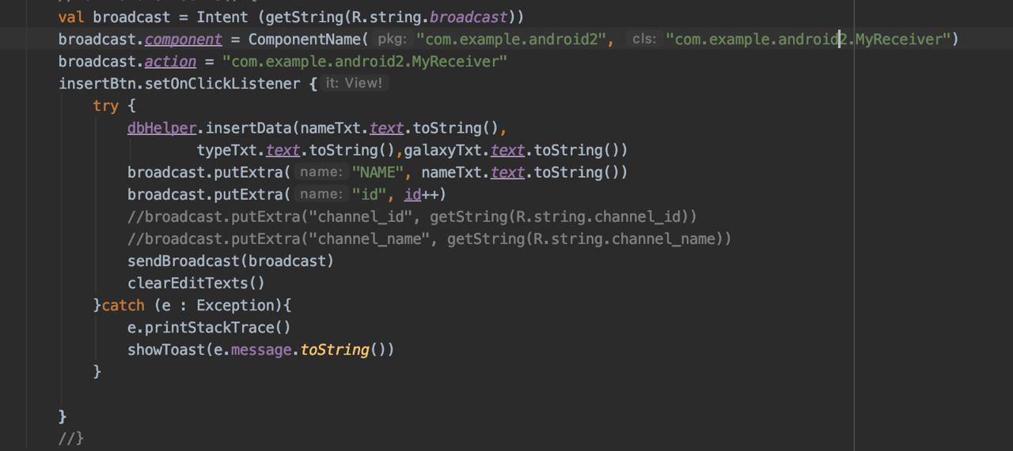Click the underlined 'action' property
1013x451 pixels.
click(170, 61)
